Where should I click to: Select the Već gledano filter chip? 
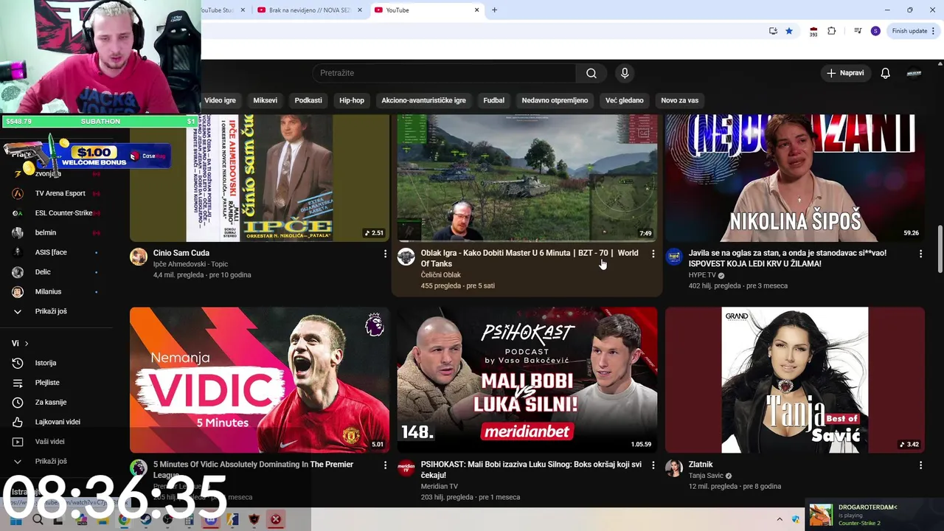(624, 100)
